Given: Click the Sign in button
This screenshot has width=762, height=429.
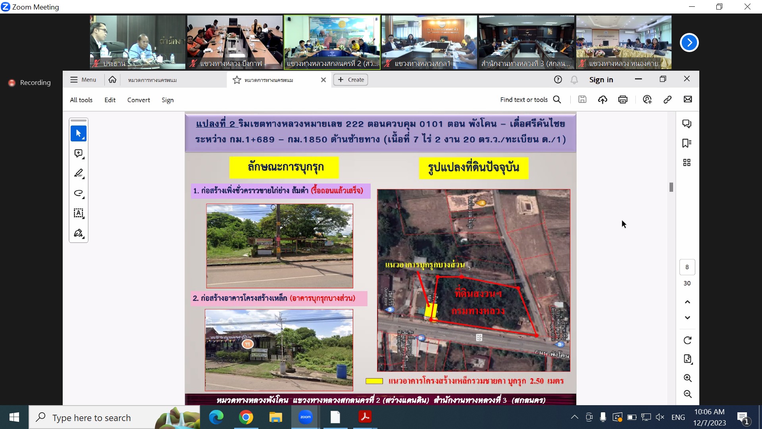Looking at the screenshot, I should click(x=601, y=80).
